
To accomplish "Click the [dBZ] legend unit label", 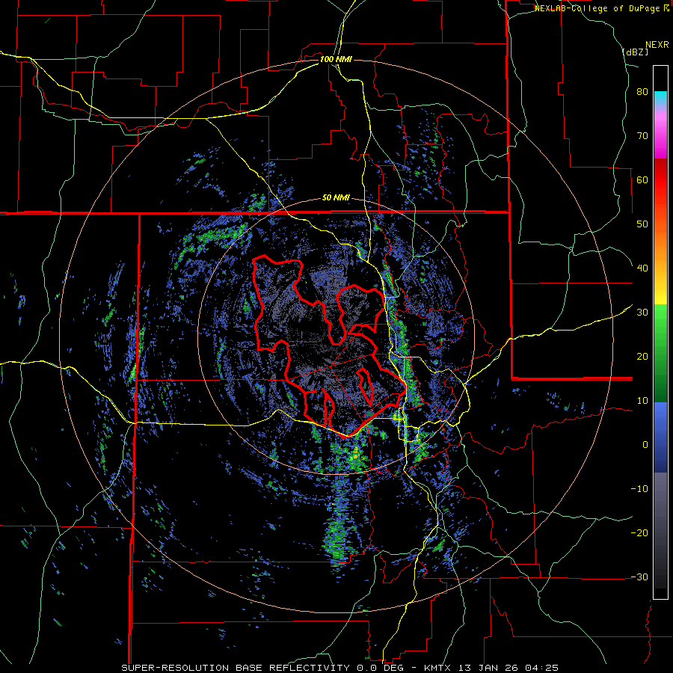I will pos(635,52).
